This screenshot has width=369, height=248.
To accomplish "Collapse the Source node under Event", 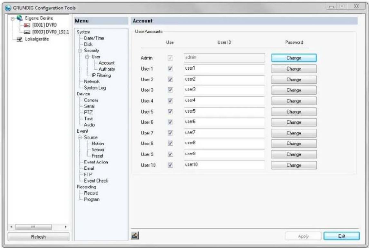I will (80, 137).
